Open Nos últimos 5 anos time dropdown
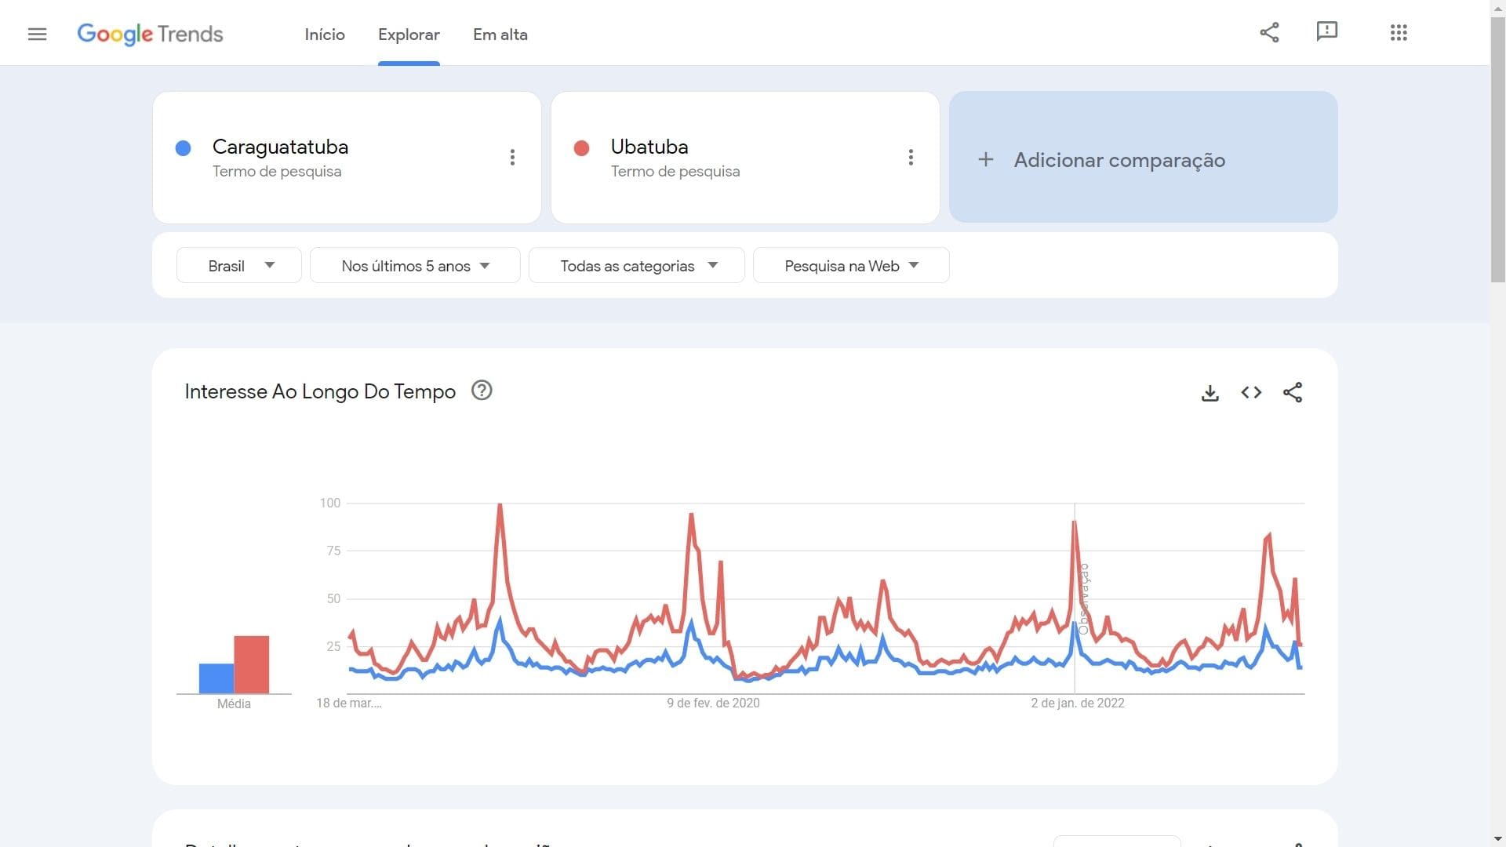The width and height of the screenshot is (1506, 847). click(x=415, y=265)
